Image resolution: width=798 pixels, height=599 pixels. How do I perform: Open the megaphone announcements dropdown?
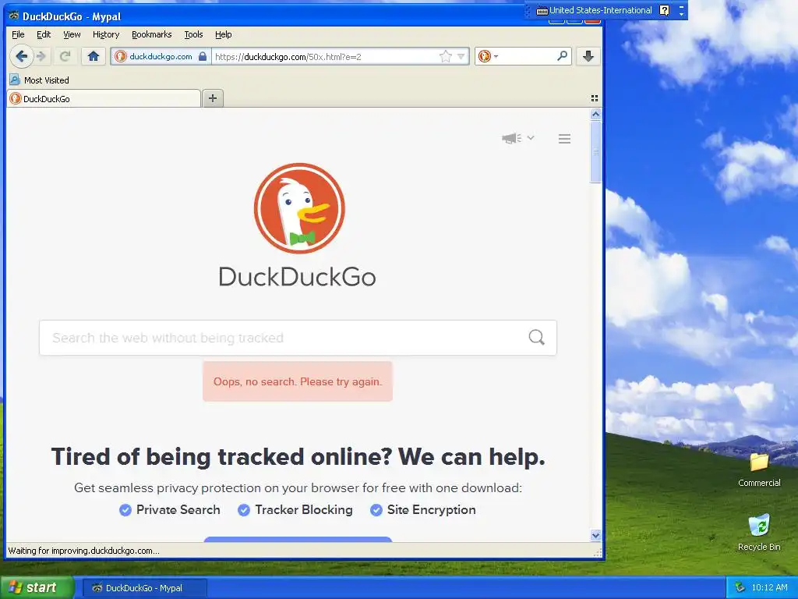click(x=517, y=138)
